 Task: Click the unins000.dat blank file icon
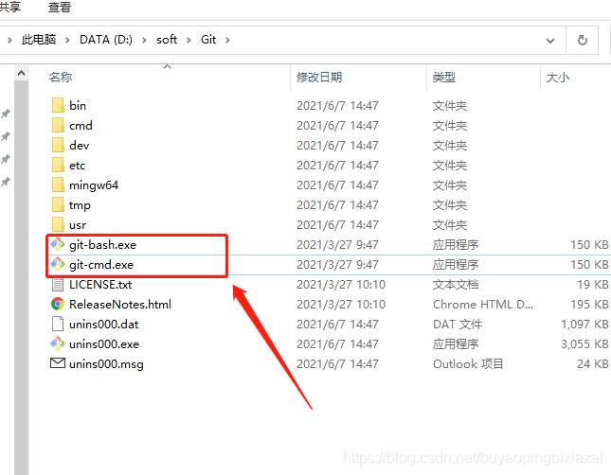(x=58, y=324)
